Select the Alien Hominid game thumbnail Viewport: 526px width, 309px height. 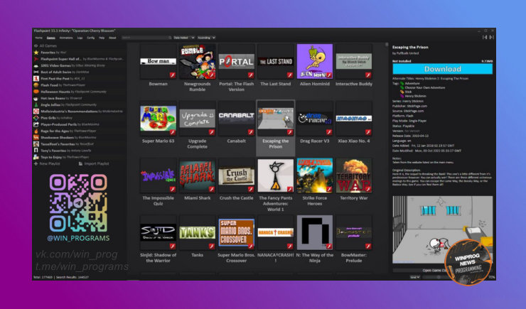[315, 62]
